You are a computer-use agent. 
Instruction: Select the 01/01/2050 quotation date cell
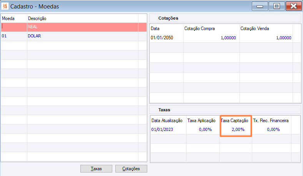(x=166, y=38)
